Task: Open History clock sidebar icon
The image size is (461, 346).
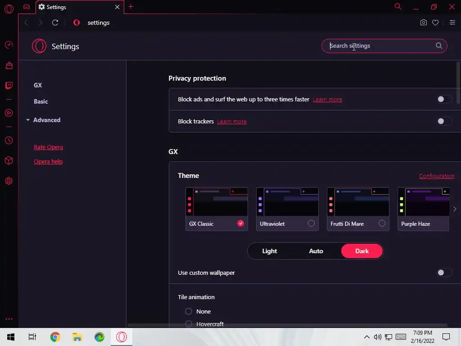Action: pos(9,141)
